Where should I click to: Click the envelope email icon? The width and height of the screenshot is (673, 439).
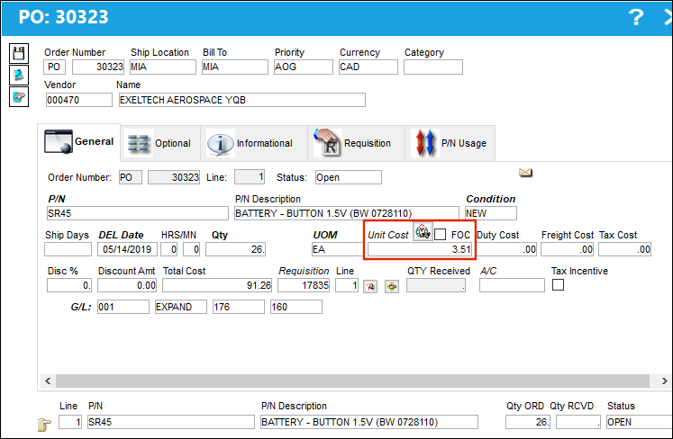(525, 173)
